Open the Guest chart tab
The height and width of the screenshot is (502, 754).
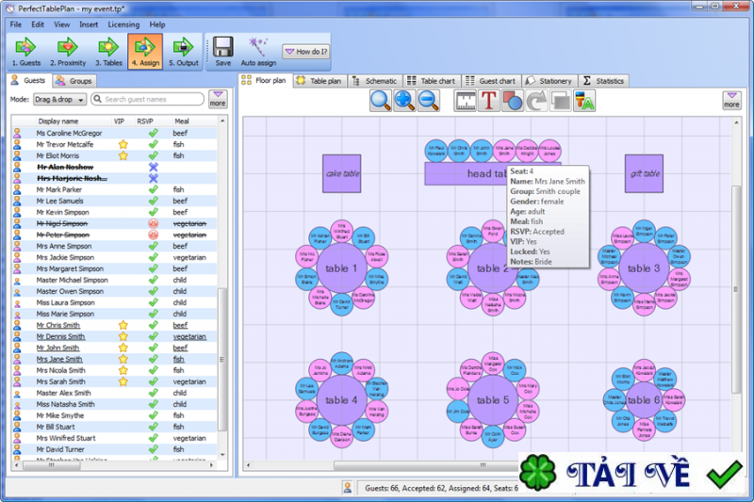click(x=491, y=81)
